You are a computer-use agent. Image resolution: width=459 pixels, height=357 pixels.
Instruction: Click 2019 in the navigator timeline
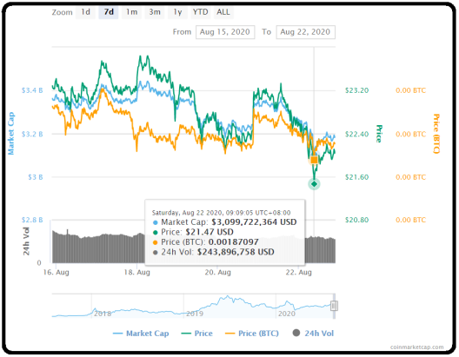coord(195,314)
